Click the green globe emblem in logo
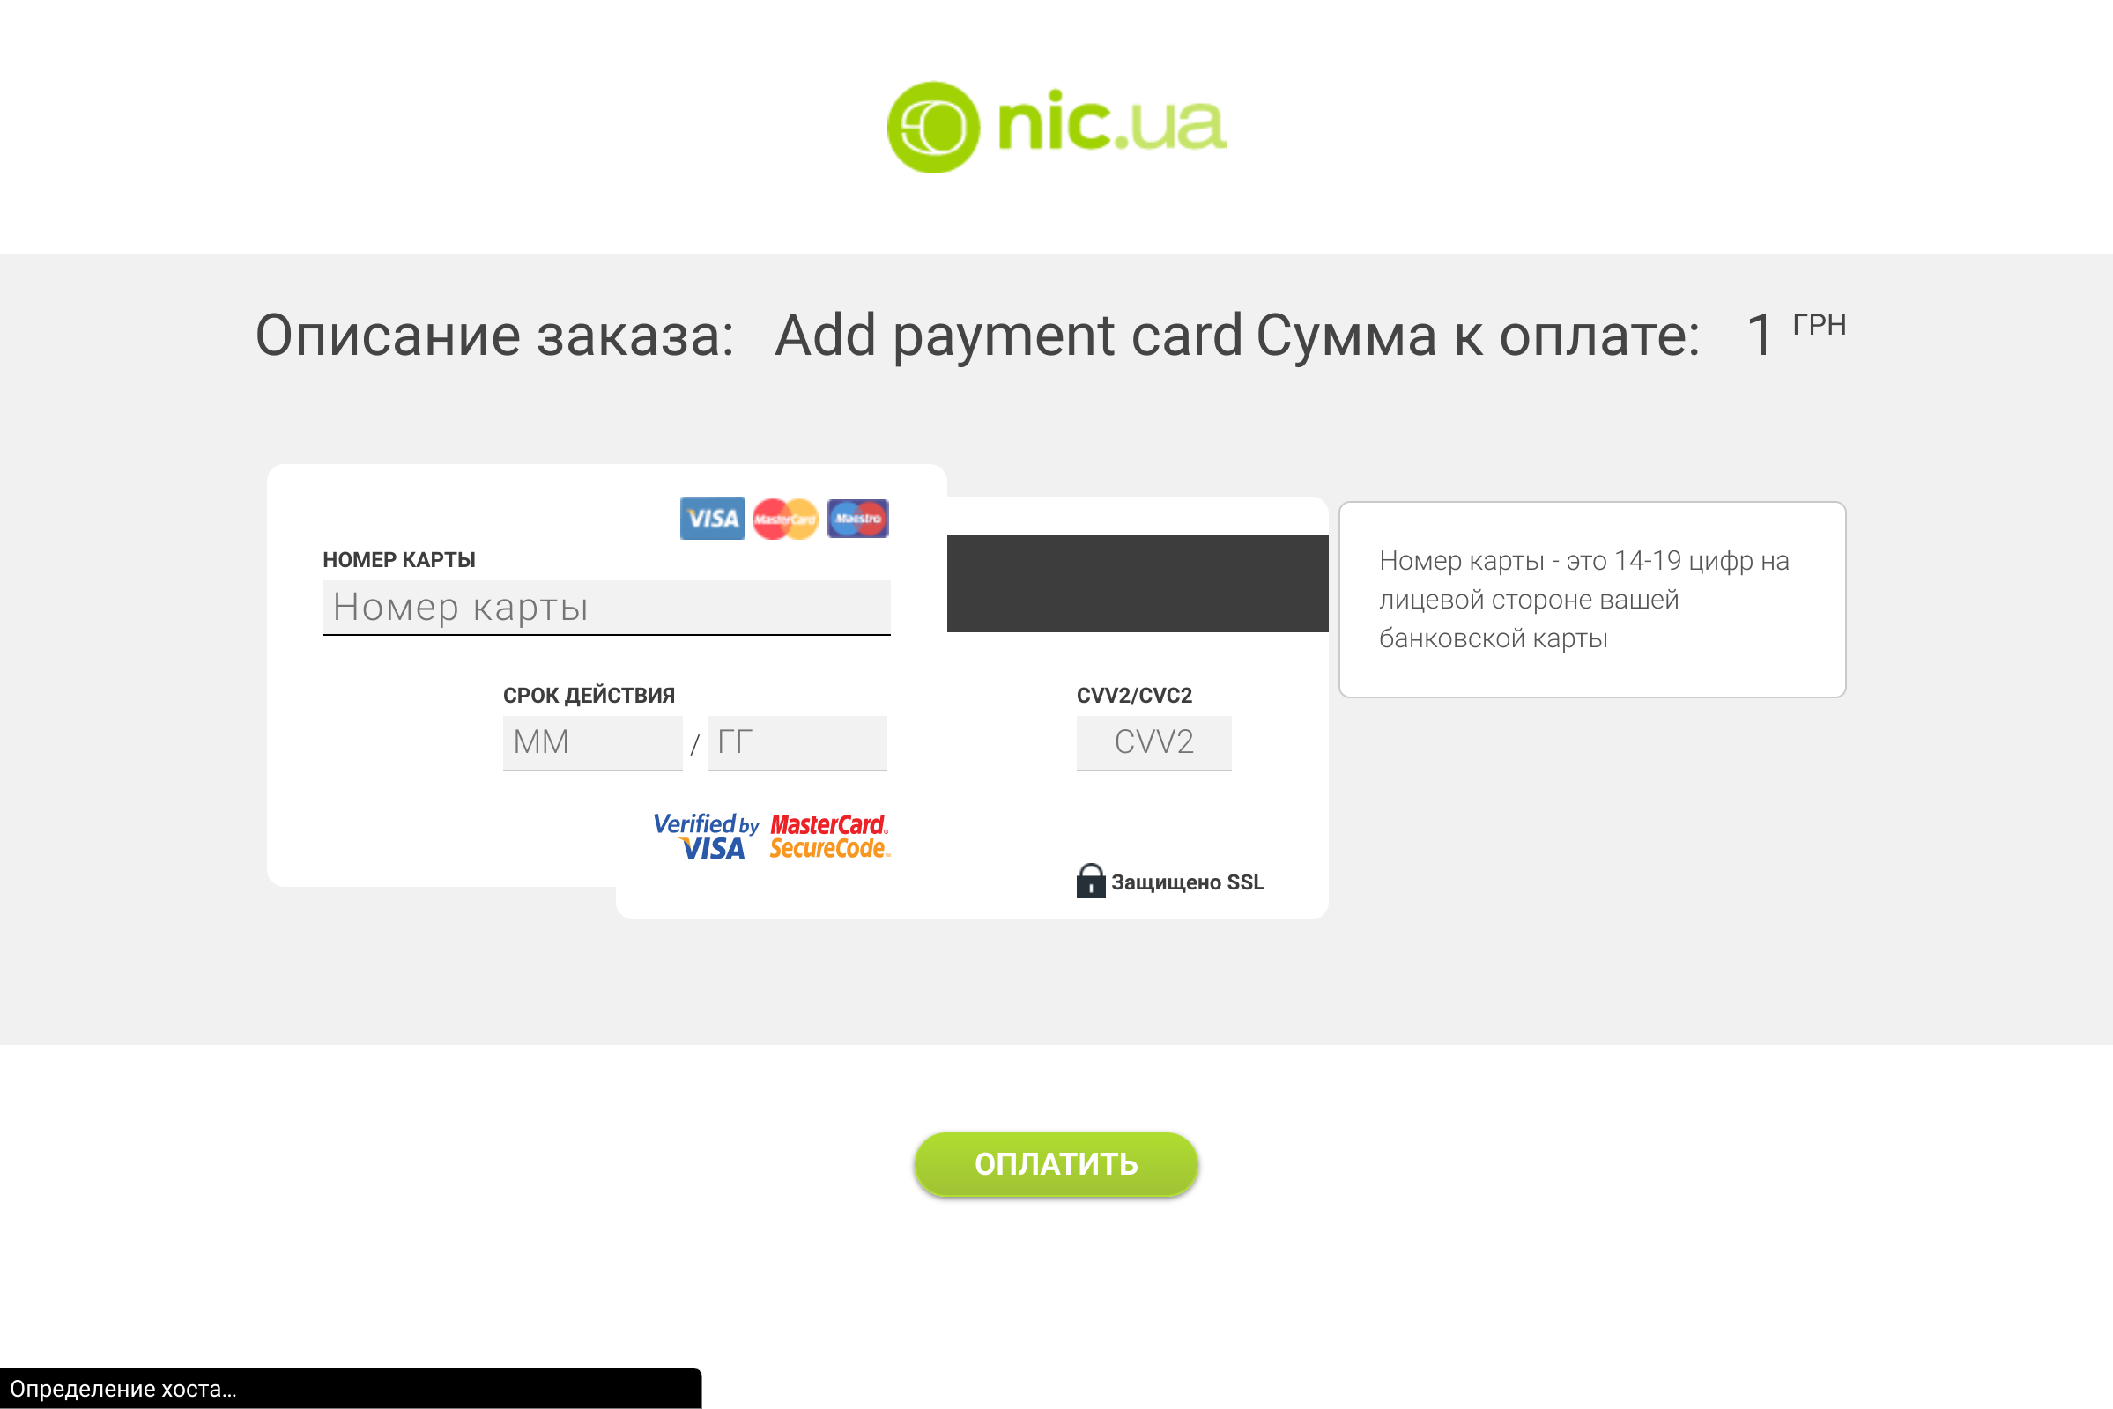This screenshot has width=2113, height=1409. (933, 128)
